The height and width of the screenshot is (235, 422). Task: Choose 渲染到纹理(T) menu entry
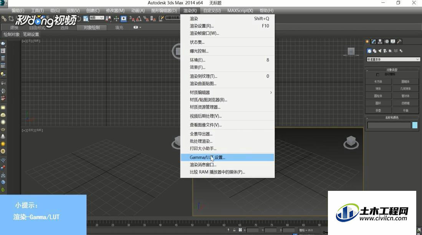point(227,76)
